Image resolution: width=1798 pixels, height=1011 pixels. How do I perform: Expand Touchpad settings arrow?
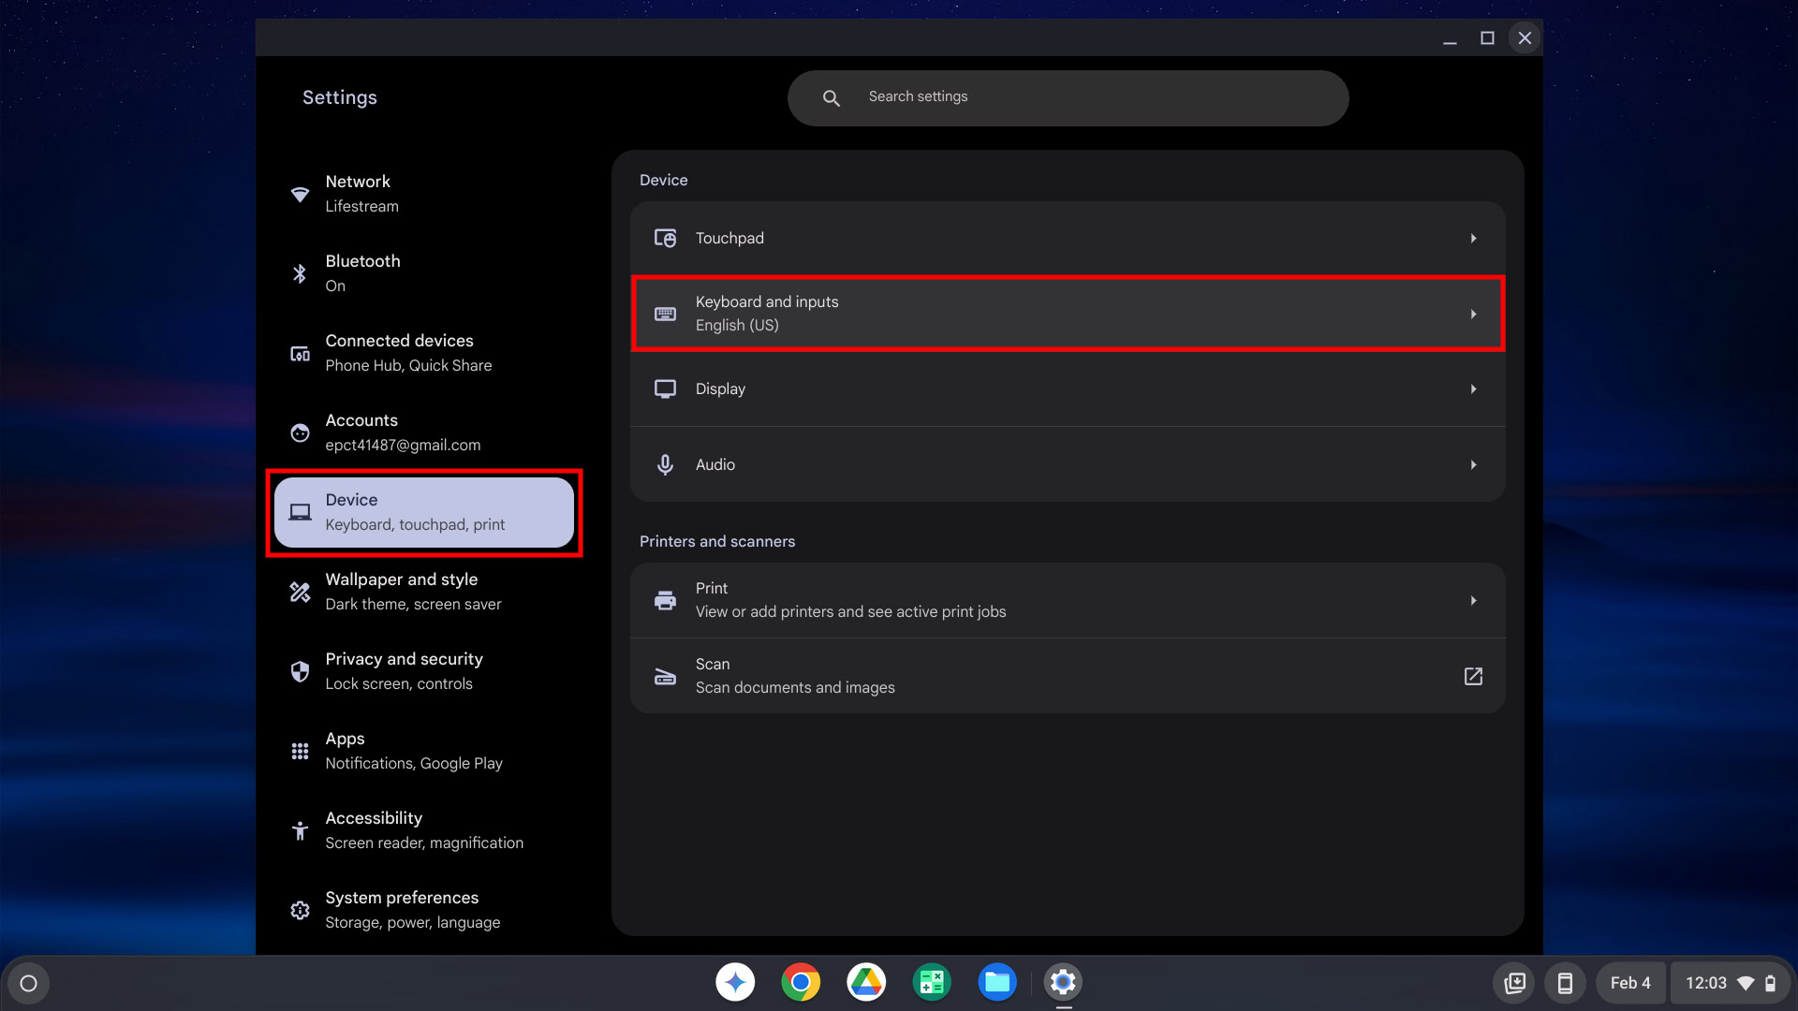pos(1473,239)
